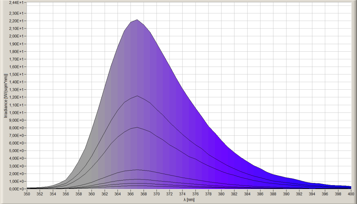The width and height of the screenshot is (357, 204).
Task: Click the x-axis label 392
Action: (x=300, y=194)
